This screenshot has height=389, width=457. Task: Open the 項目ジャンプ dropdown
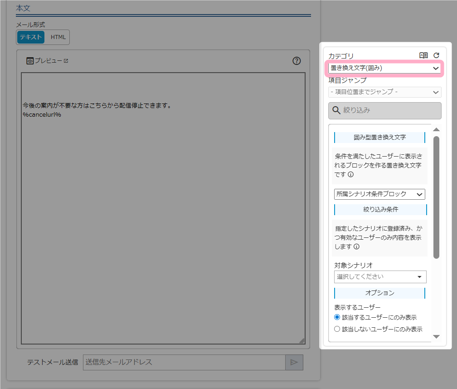(x=384, y=92)
